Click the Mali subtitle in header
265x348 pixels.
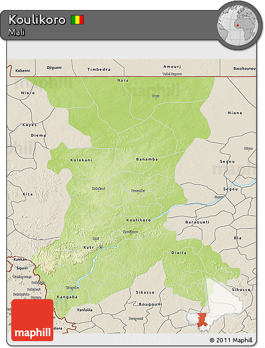tap(16, 32)
